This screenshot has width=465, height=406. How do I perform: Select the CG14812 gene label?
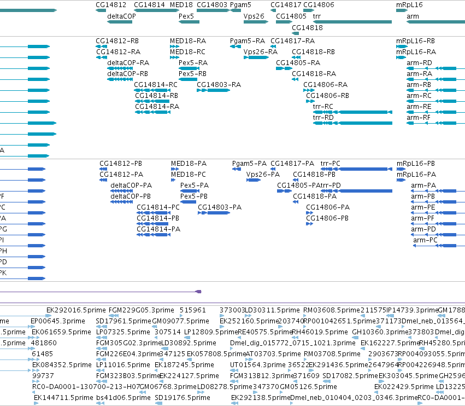pyautogui.click(x=111, y=5)
